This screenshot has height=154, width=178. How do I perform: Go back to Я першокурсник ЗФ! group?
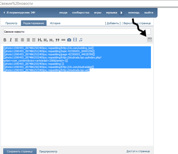point(19,13)
